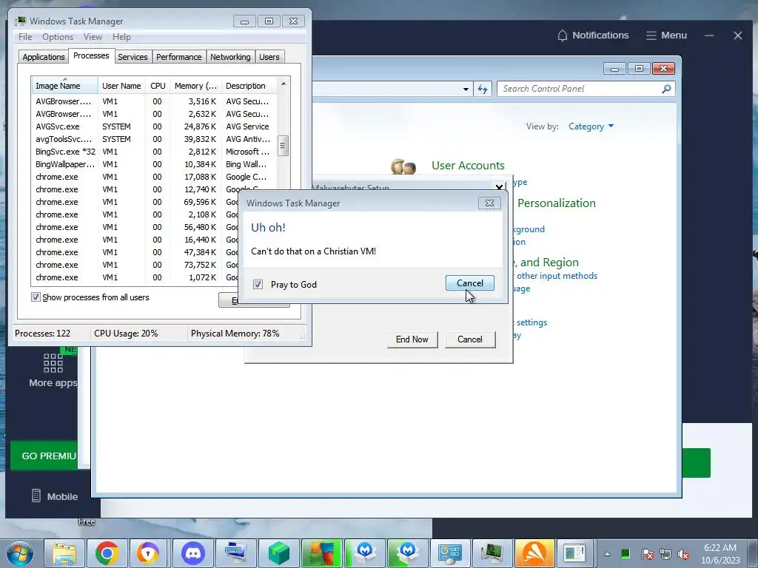Sort the process list by Description column
758x568 pixels.
(249, 86)
